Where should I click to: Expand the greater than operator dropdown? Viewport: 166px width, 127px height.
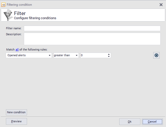[66, 55]
